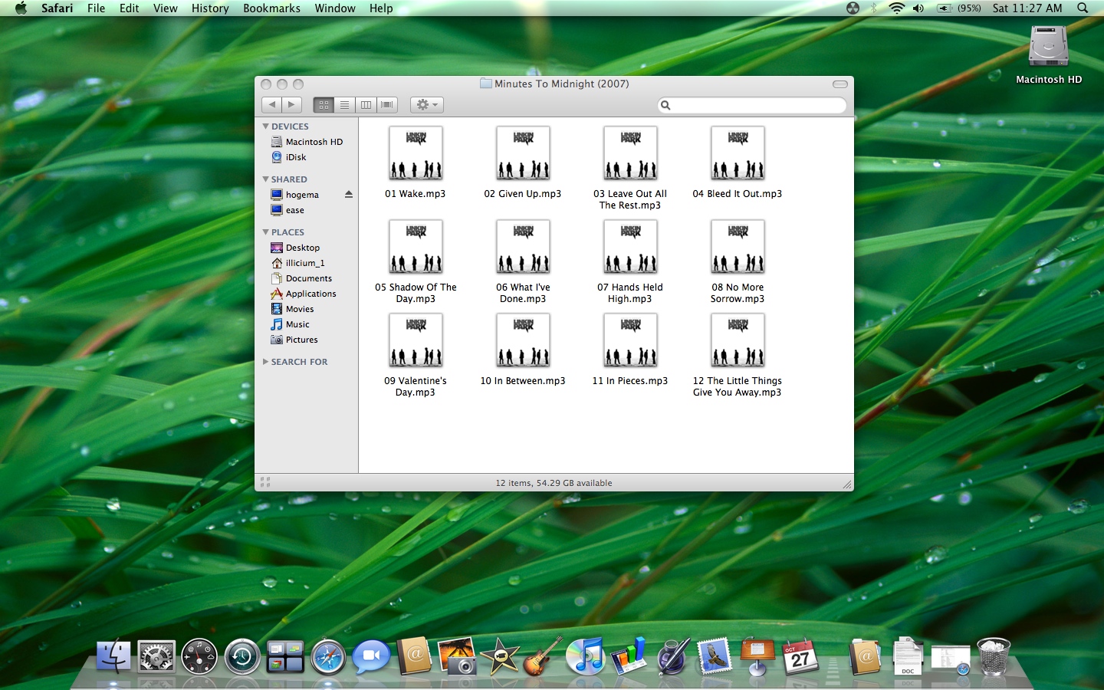This screenshot has height=690, width=1104.
Task: Collapse the DEVICES sidebar section
Action: click(x=266, y=127)
